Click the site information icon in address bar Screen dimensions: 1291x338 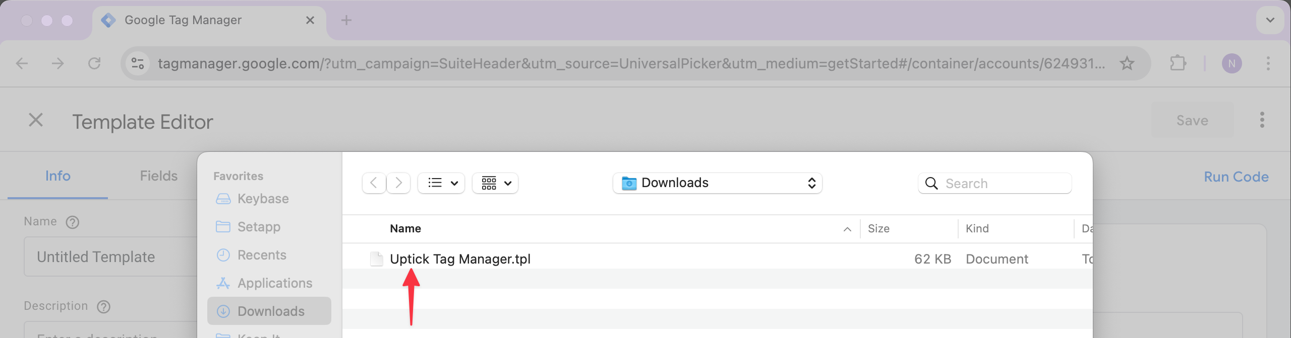click(x=138, y=63)
